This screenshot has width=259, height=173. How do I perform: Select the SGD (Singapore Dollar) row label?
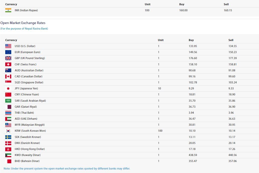[x=29, y=82]
